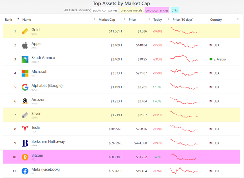Sort by the Country column header
Viewport: 244px width, 178px height.
(216, 20)
